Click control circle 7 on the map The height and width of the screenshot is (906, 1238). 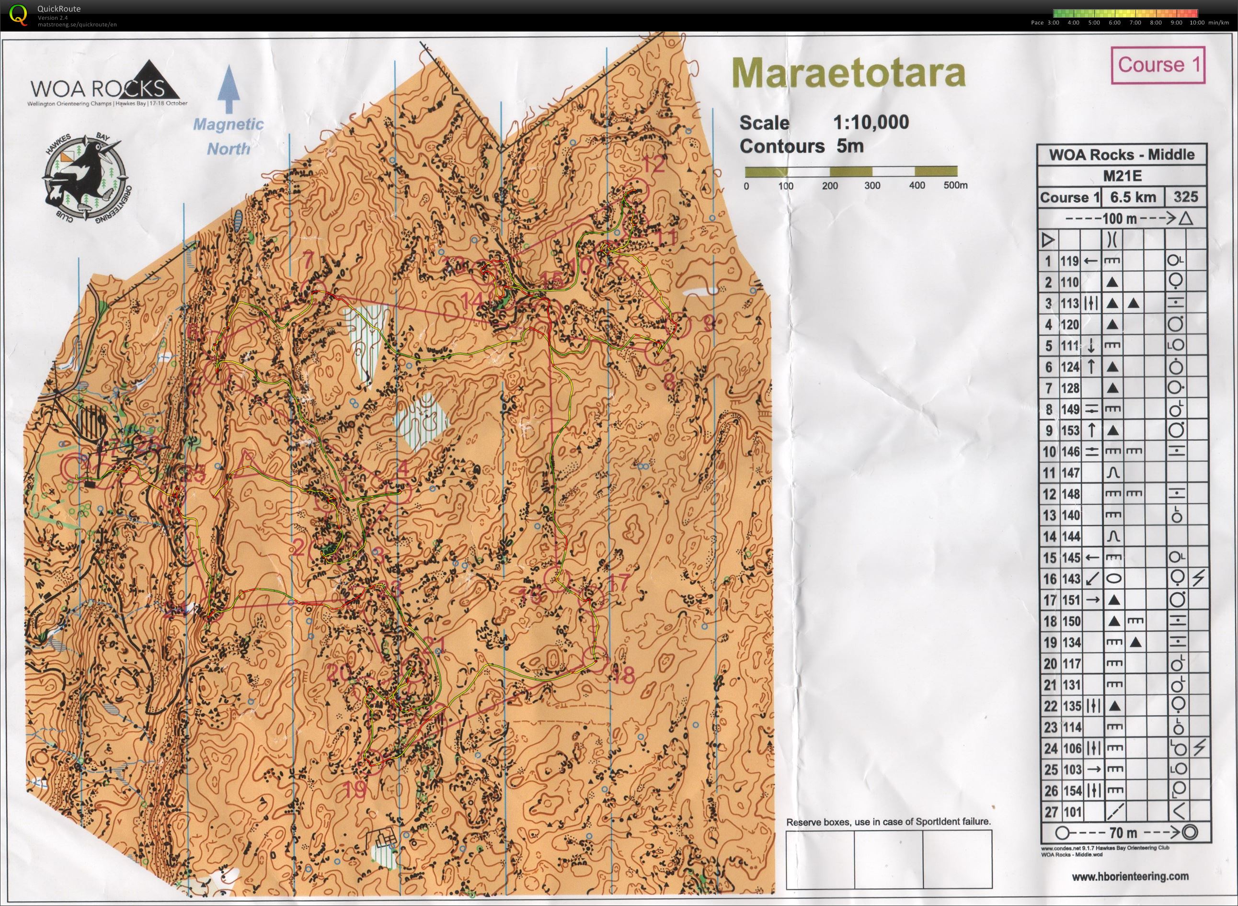[315, 292]
